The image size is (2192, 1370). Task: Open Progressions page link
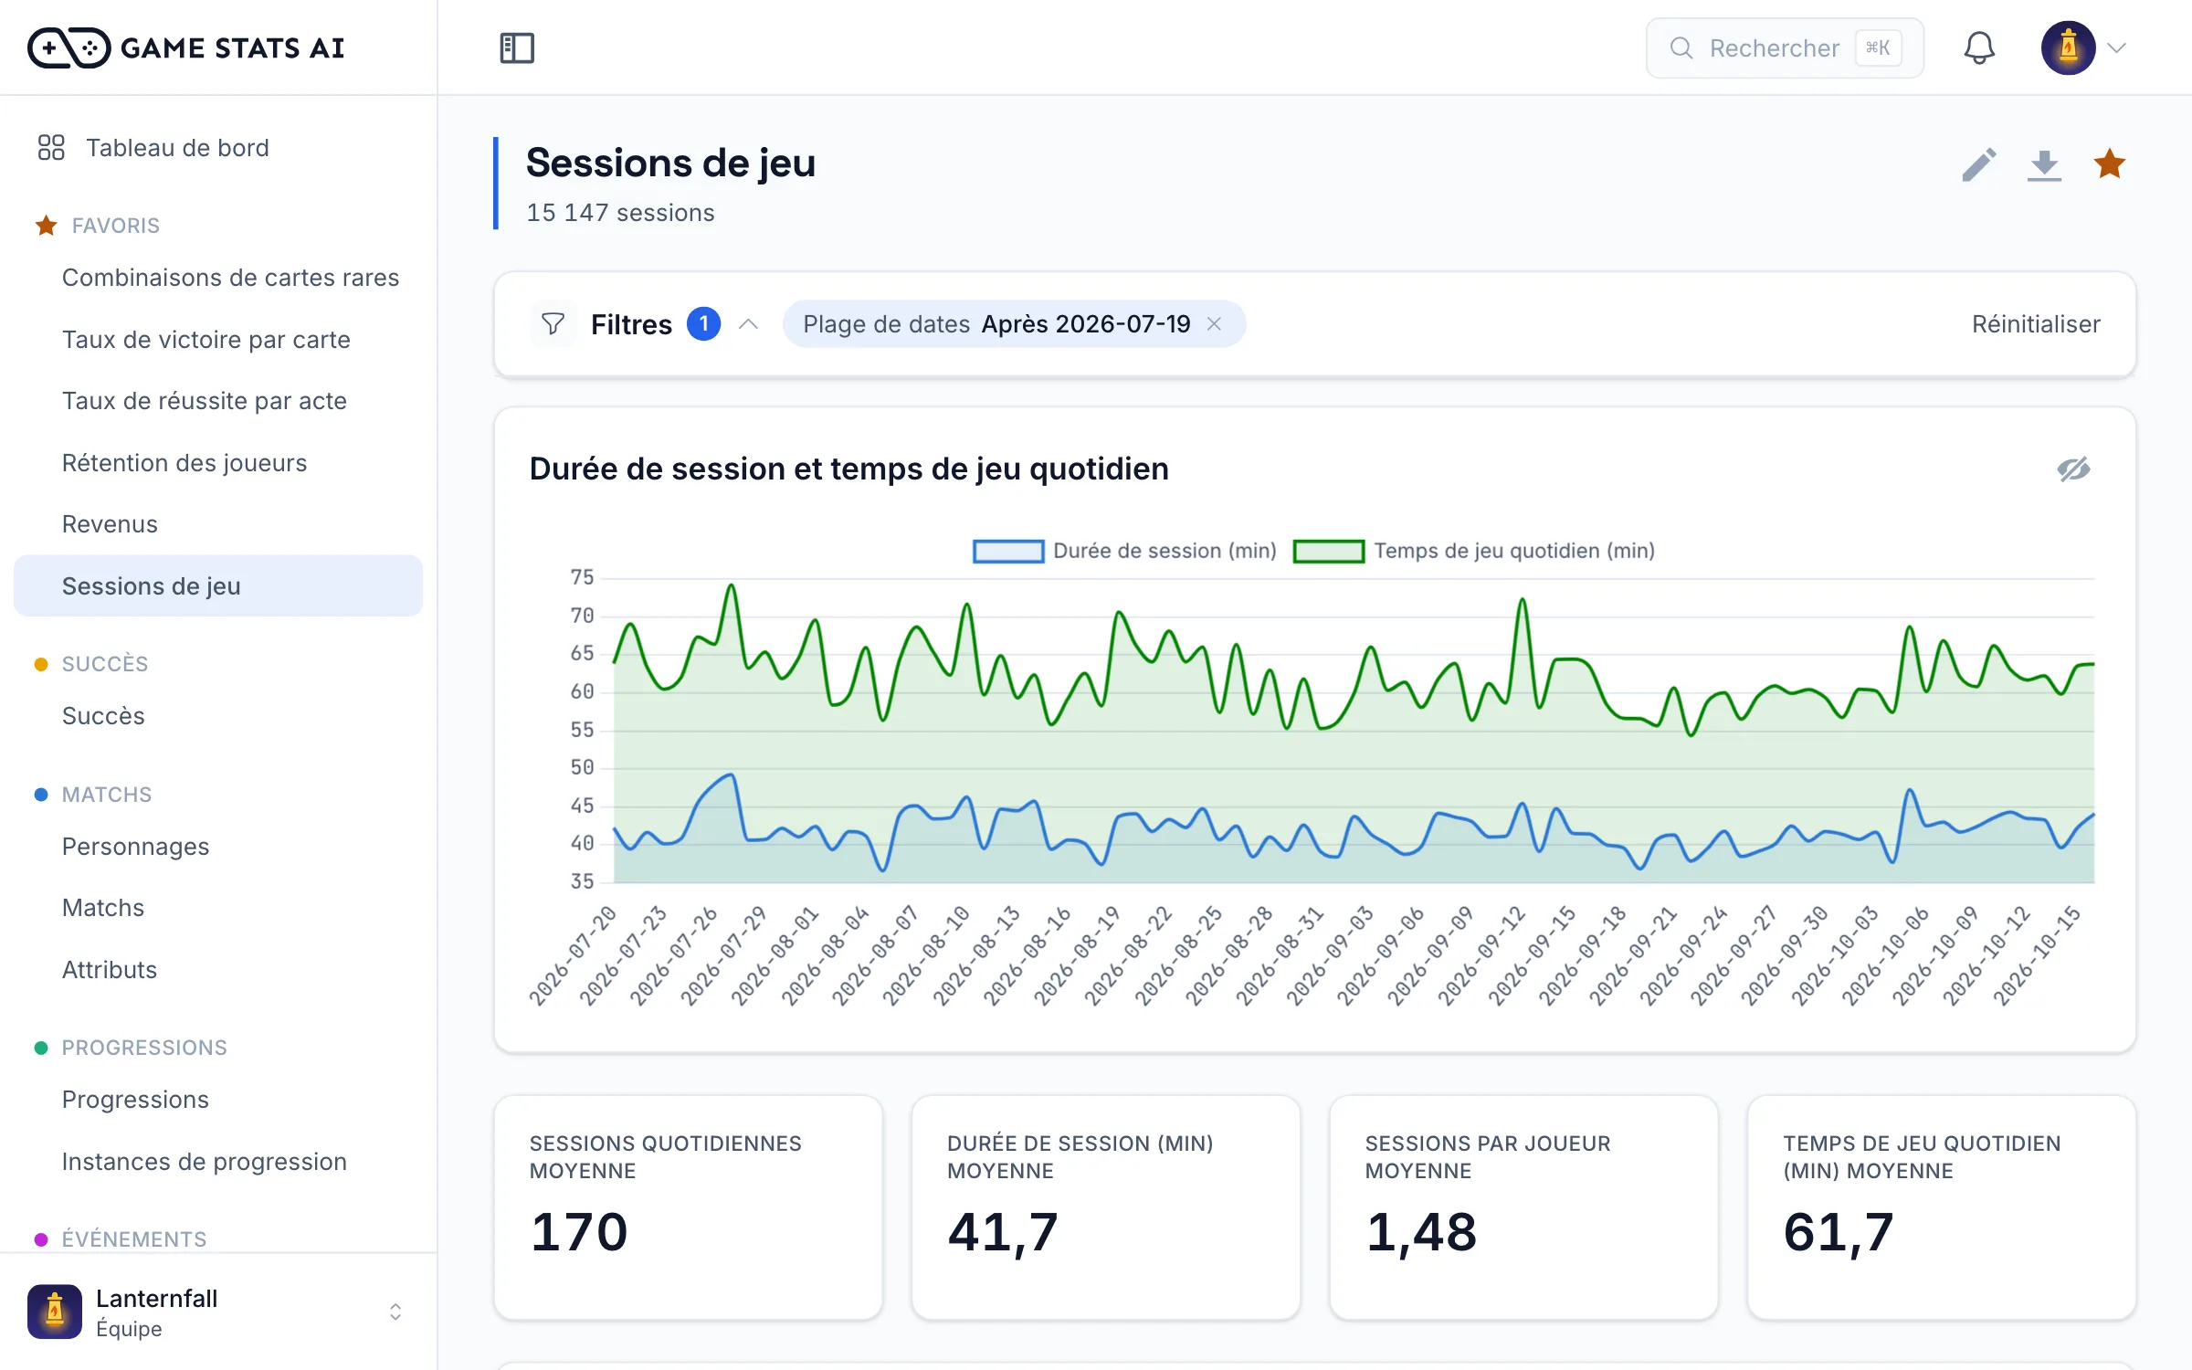click(135, 1100)
